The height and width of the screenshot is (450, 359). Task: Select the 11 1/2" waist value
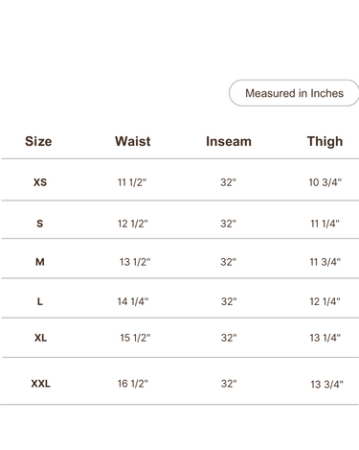(132, 182)
